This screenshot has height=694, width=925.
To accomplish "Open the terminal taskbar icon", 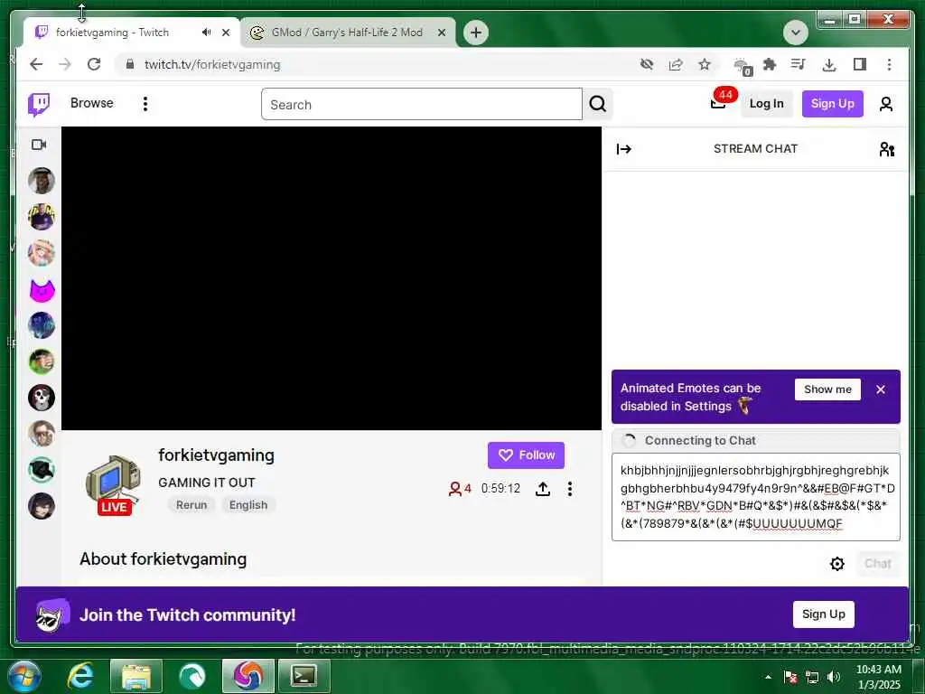I will tap(304, 676).
